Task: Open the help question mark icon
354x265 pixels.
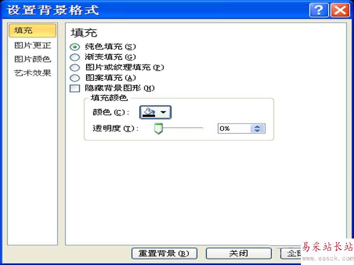Action: click(x=319, y=10)
